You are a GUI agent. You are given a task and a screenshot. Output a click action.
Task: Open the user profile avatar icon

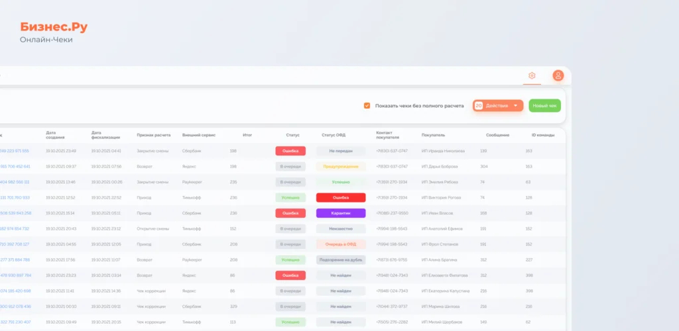click(558, 75)
